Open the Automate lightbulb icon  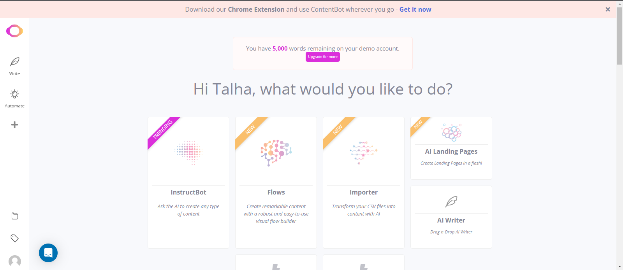pos(14,94)
